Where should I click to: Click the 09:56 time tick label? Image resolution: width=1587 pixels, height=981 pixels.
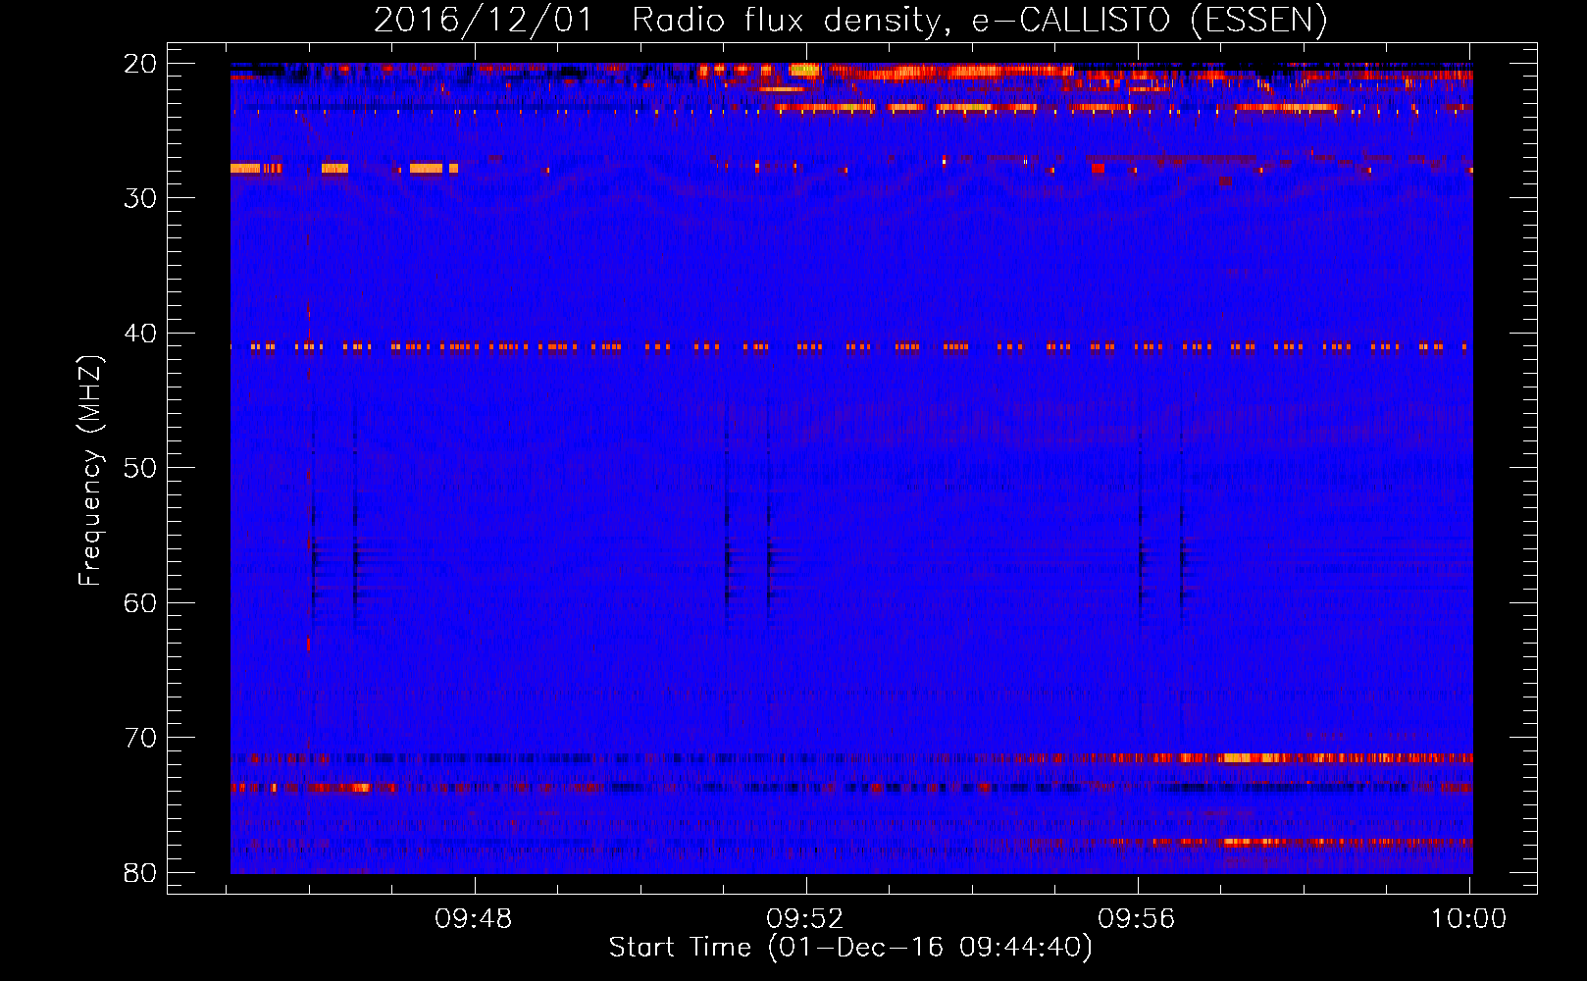point(1136,919)
